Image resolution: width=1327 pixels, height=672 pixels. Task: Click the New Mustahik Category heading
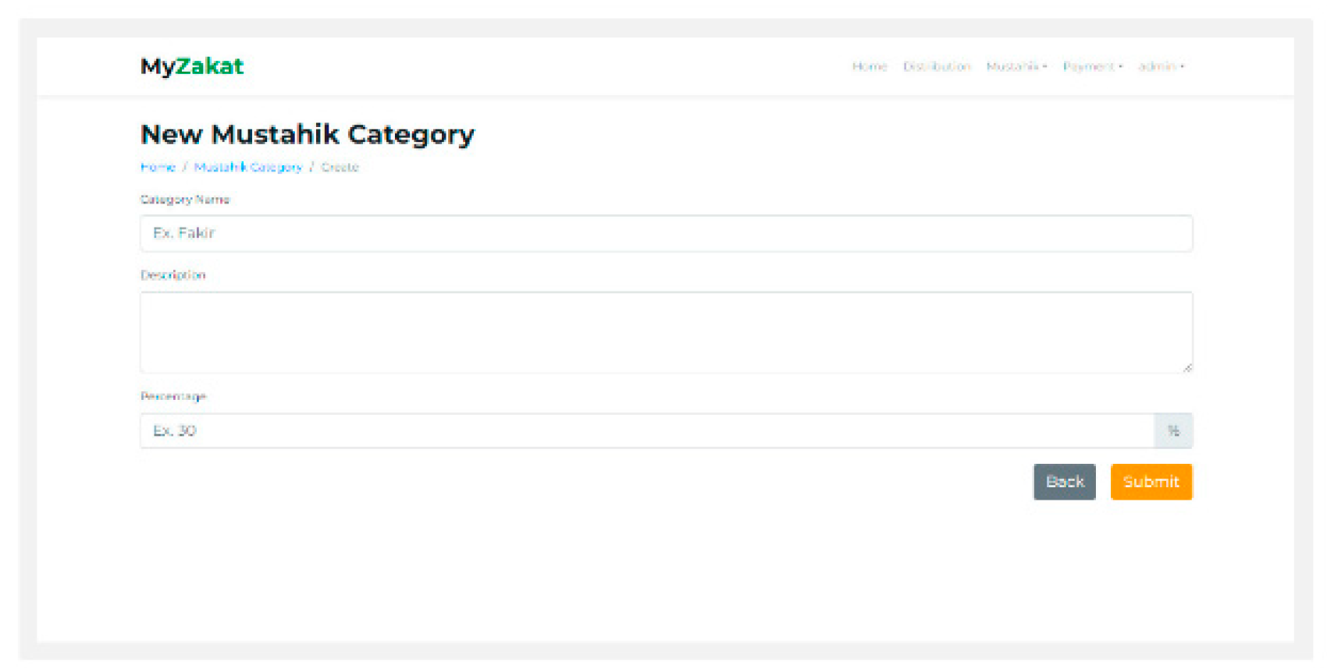click(308, 134)
